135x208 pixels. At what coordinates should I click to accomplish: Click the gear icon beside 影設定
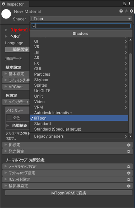[129, 145]
